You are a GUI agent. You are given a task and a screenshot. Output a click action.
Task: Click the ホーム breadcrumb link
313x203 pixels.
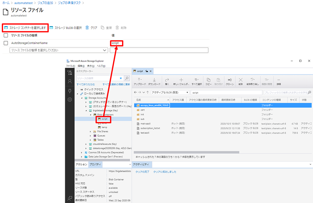click(6, 3)
